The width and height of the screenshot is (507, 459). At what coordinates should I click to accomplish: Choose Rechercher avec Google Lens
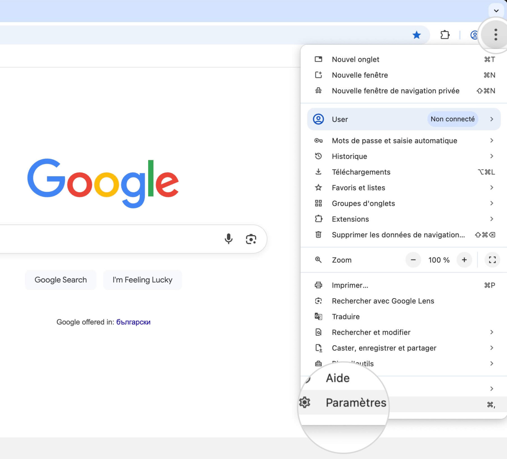pos(404,301)
